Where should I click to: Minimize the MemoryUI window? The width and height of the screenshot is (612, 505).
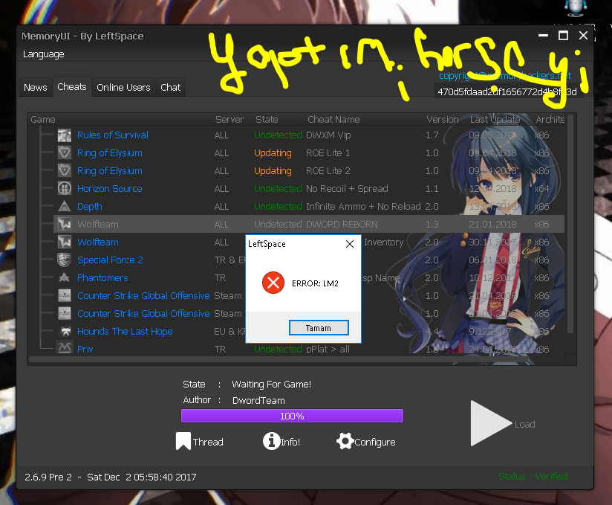(543, 36)
